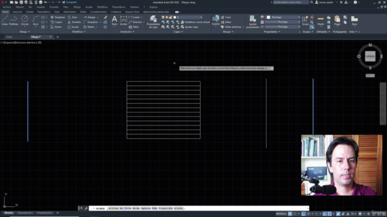Viewport: 387px width, 217px height.
Task: Click the undo arrow in quick access toolbar
Action: (46, 2)
